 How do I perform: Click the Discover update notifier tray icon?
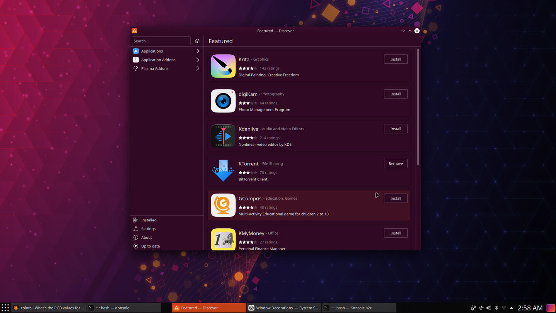click(473, 308)
